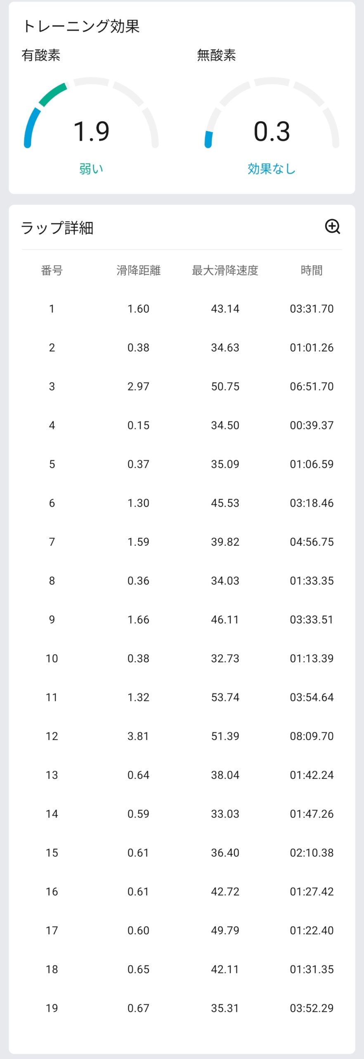Tap lap 4 time 00:39.37
Viewport: 364px width, 1059px height.
pyautogui.click(x=312, y=425)
